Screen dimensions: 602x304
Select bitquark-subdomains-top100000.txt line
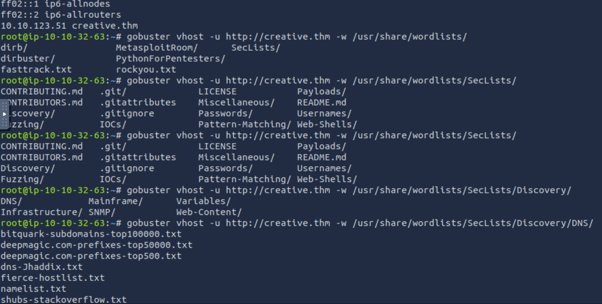(91, 234)
